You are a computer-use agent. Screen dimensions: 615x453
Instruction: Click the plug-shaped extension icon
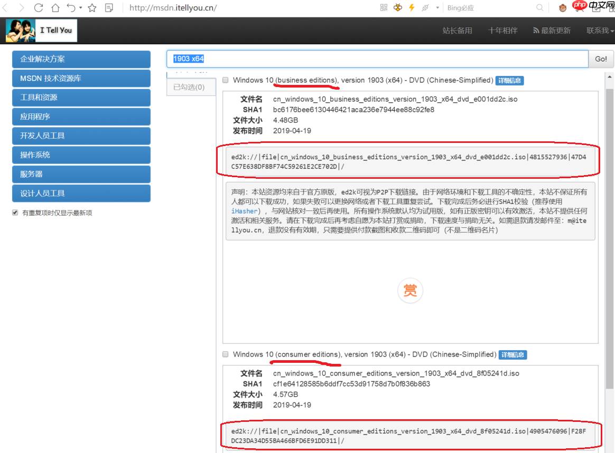pyautogui.click(x=426, y=7)
